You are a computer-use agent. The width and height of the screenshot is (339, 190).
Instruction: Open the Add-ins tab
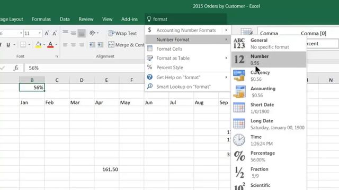pyautogui.click(x=129, y=19)
